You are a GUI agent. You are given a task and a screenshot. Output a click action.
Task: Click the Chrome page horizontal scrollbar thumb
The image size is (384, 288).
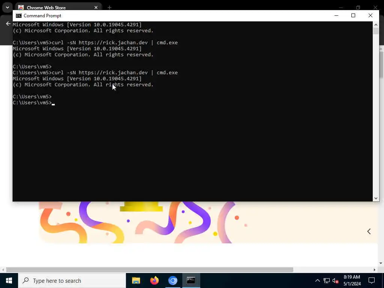(150, 270)
